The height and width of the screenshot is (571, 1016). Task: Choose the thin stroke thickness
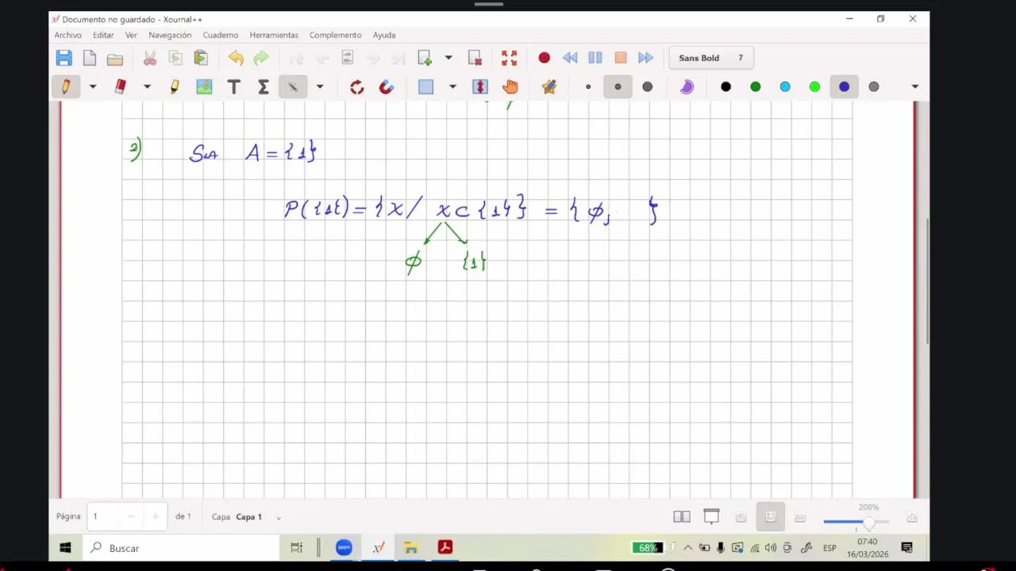588,86
